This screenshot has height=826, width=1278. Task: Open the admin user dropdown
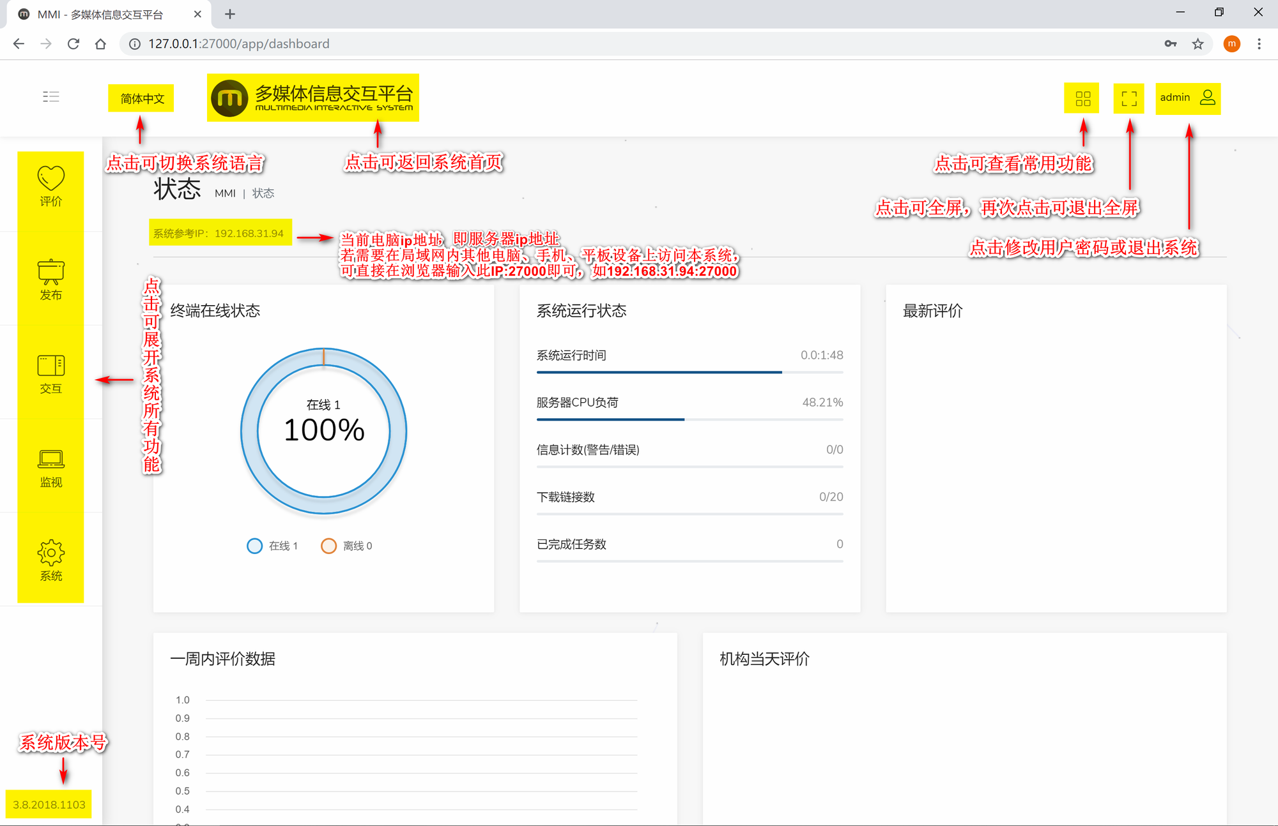[1187, 98]
